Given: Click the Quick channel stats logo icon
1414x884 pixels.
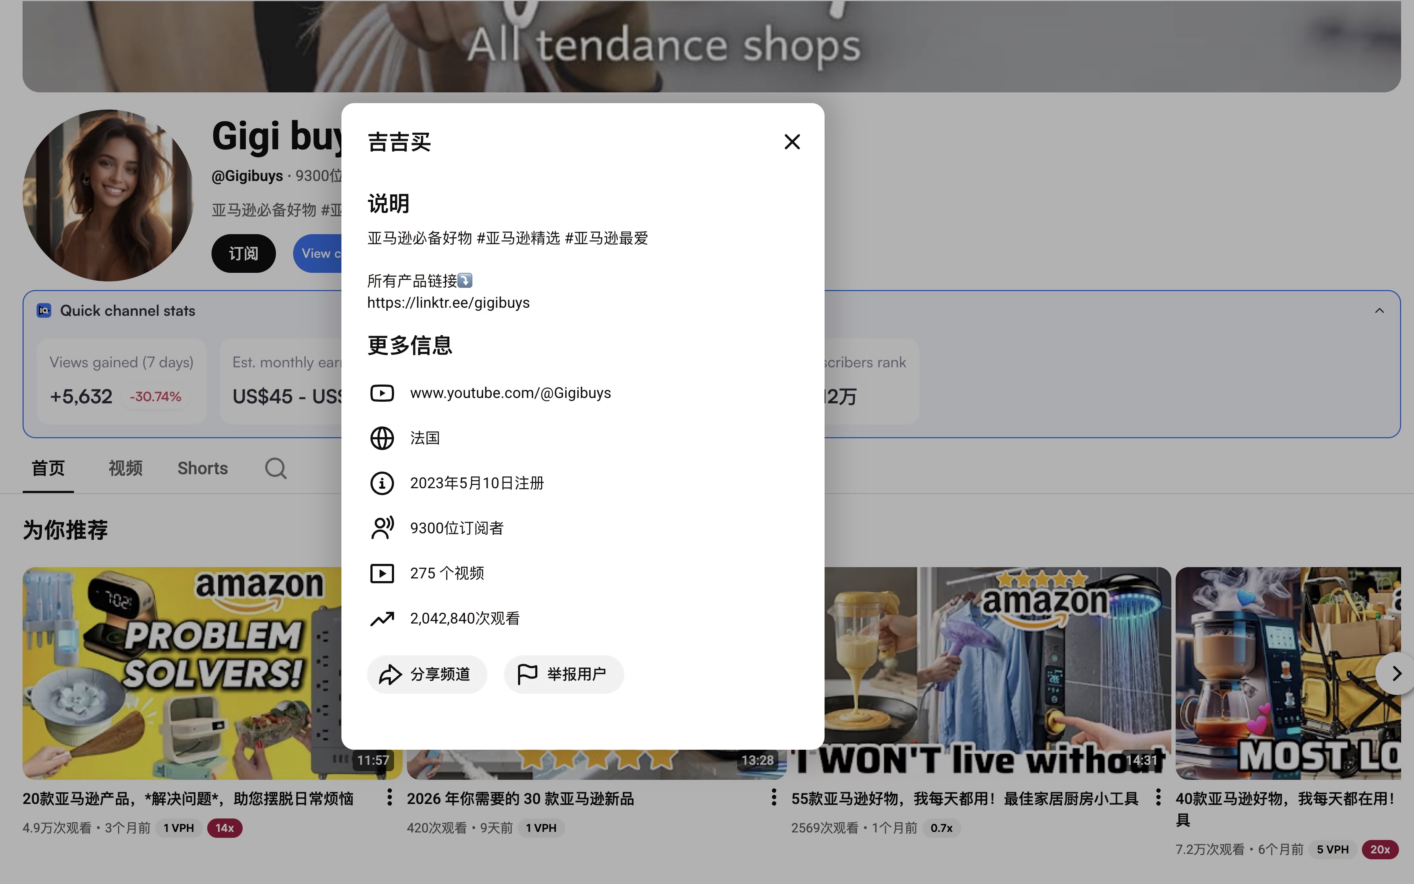Looking at the screenshot, I should point(44,310).
